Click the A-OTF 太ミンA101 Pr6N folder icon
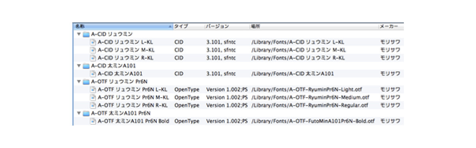The height and width of the screenshot is (148, 476). 86,113
